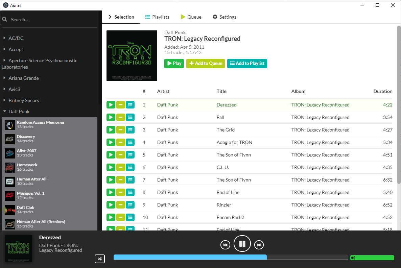Play track 1 Derezzed row button
Image resolution: width=401 pixels, height=268 pixels.
[x=111, y=105]
